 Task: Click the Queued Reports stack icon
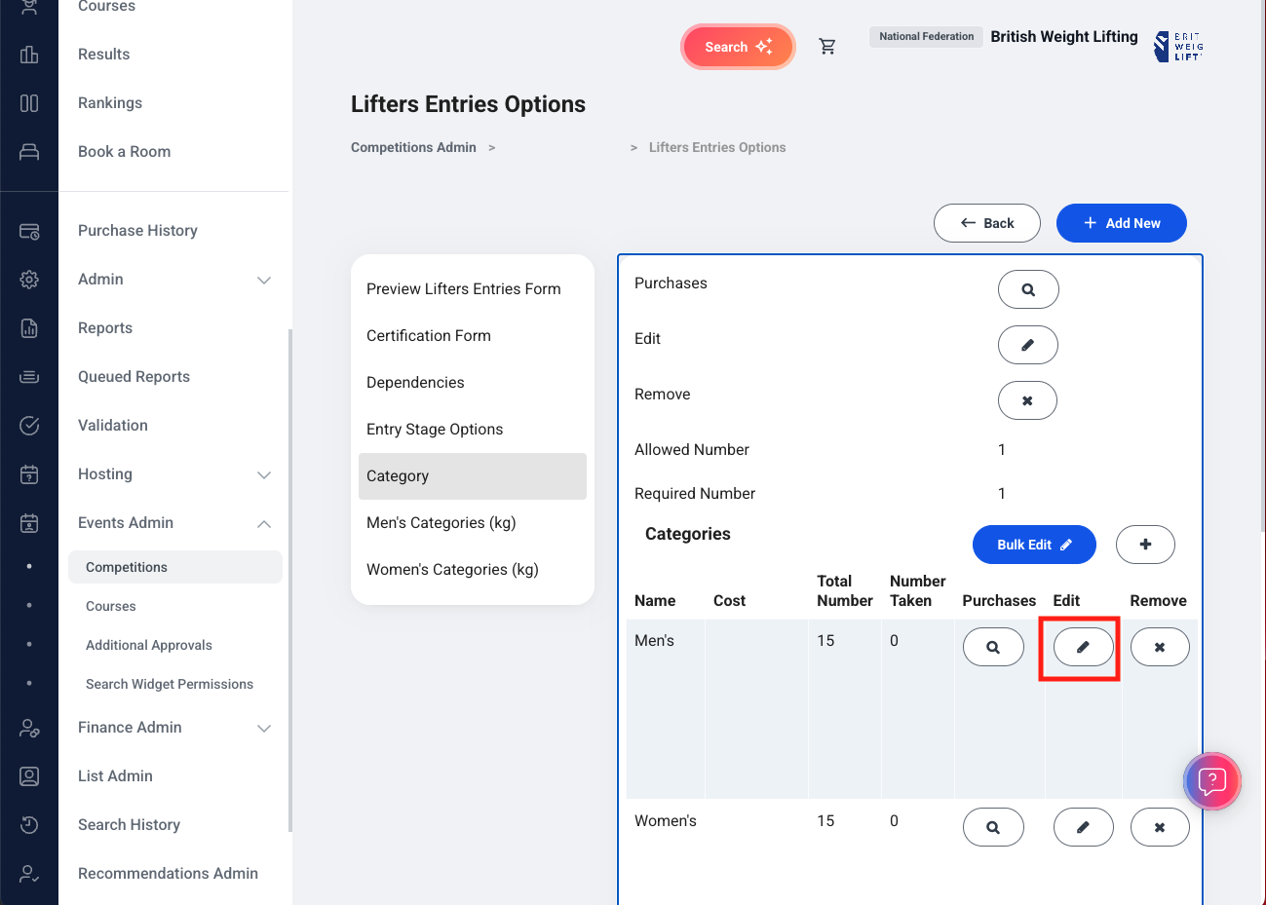[x=29, y=377]
